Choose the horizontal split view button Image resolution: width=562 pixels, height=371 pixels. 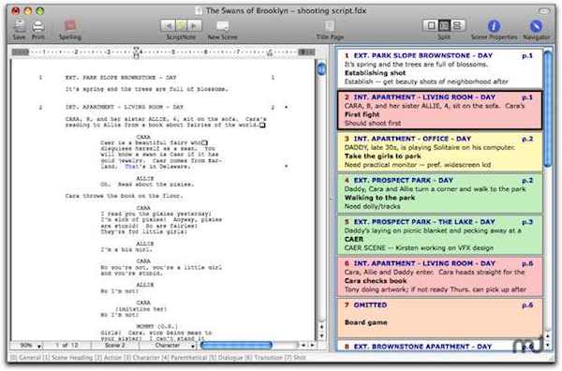[457, 25]
